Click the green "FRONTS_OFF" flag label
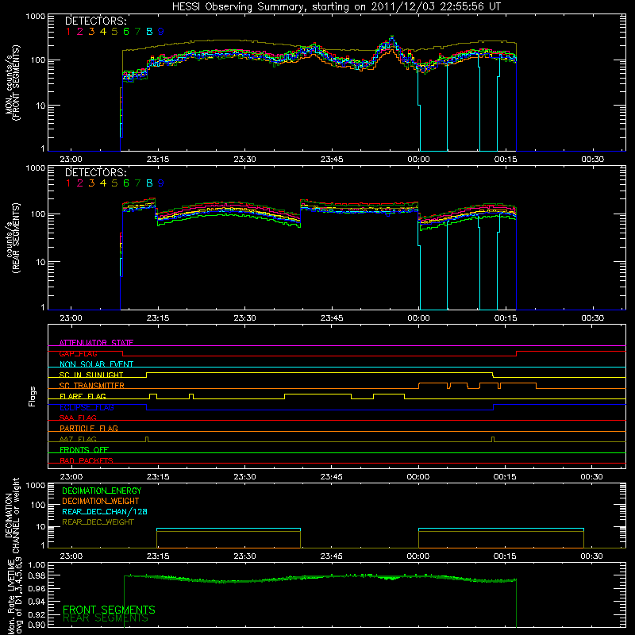635x635 pixels. [84, 449]
